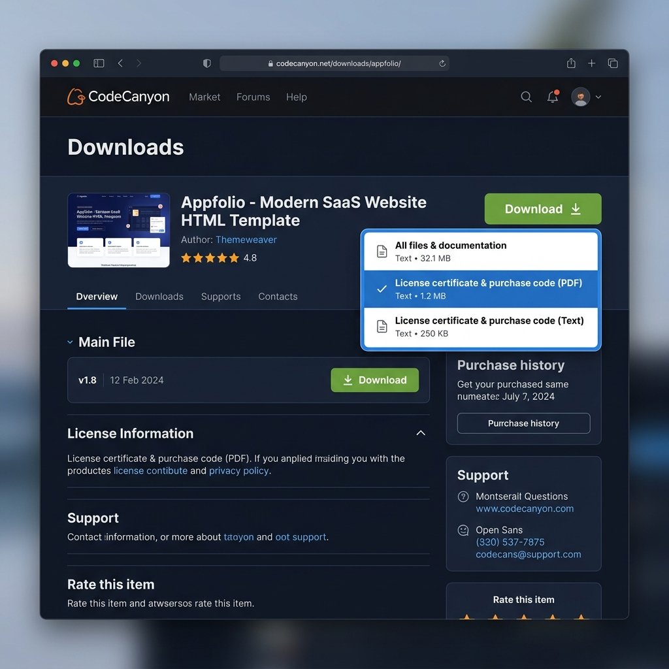
Task: Click question icon beside Montserail Questions
Action: coord(463,497)
